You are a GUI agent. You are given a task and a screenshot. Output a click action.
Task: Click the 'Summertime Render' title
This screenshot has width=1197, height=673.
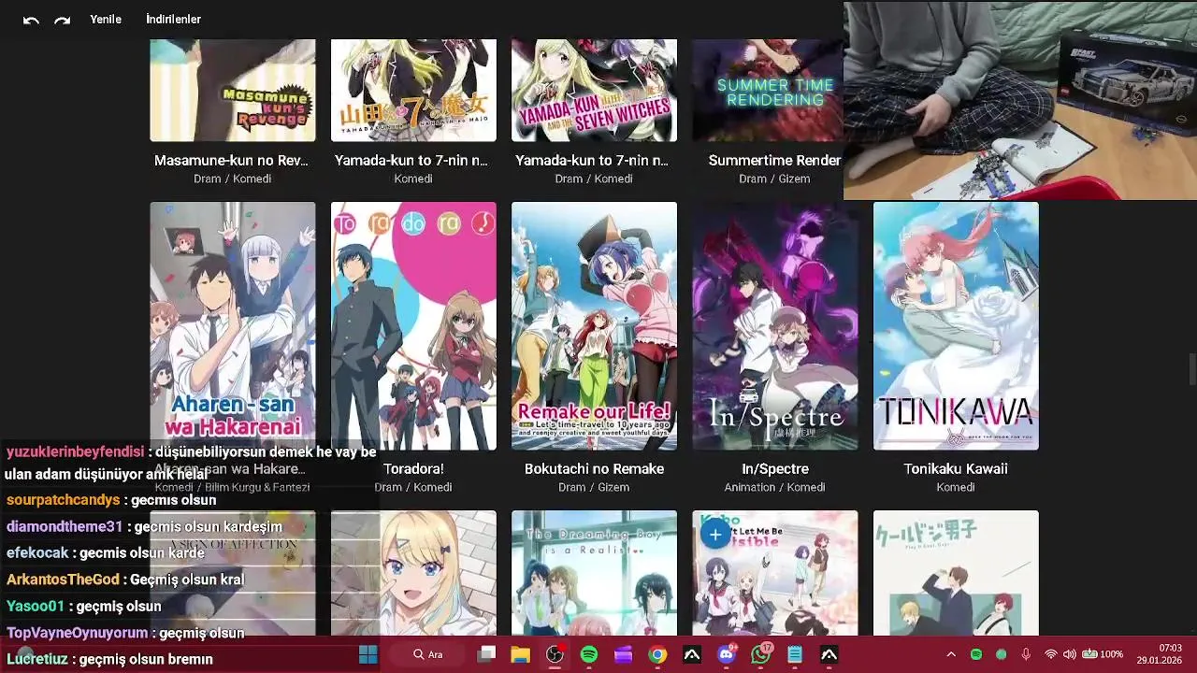point(774,161)
